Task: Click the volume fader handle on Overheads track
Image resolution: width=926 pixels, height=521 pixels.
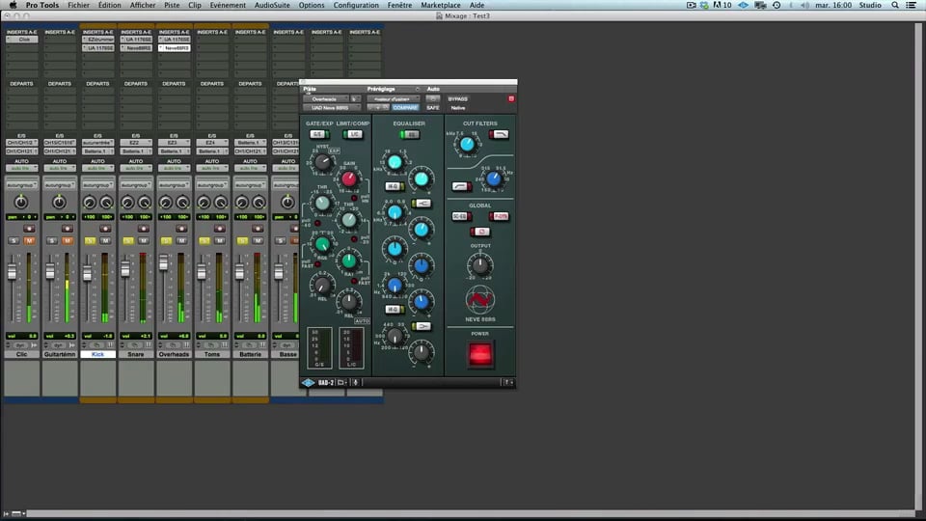Action: (164, 262)
